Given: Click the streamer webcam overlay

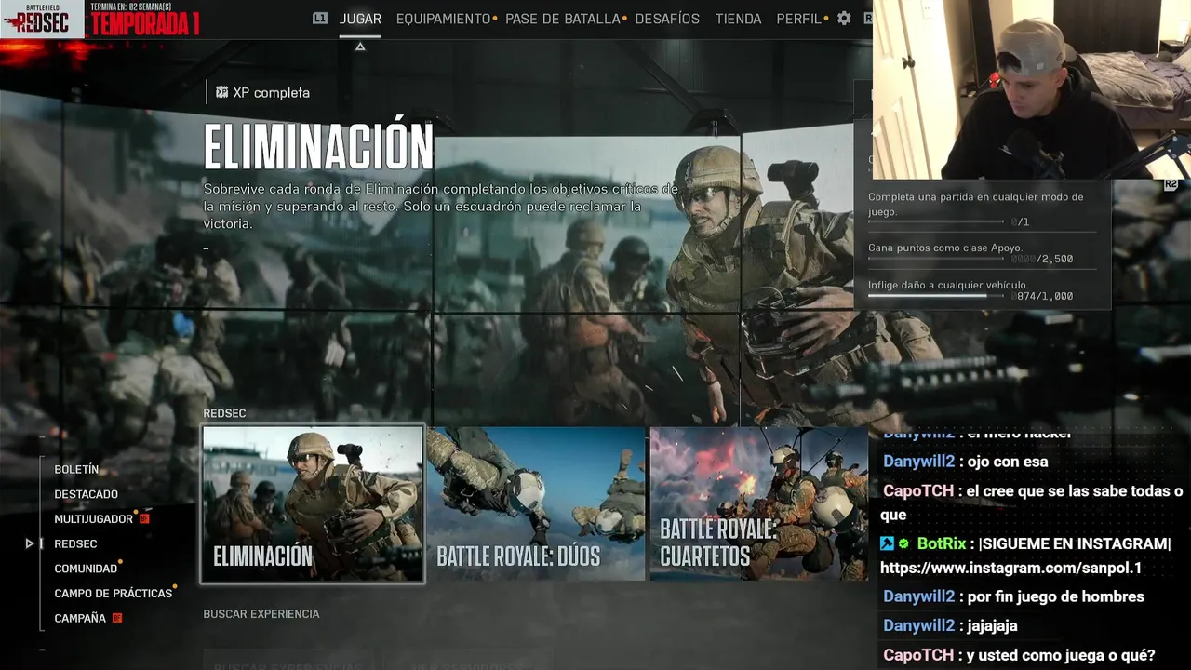Looking at the screenshot, I should click(1032, 89).
